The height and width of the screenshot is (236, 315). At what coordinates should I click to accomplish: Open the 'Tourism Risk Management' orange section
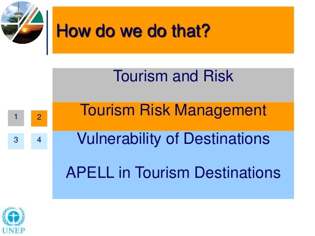173,116
